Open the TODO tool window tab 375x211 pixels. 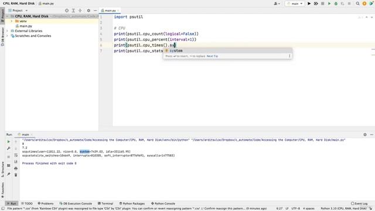[x=27, y=203]
